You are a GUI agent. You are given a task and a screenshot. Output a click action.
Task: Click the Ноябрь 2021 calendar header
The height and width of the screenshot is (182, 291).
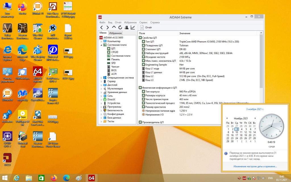241,118
